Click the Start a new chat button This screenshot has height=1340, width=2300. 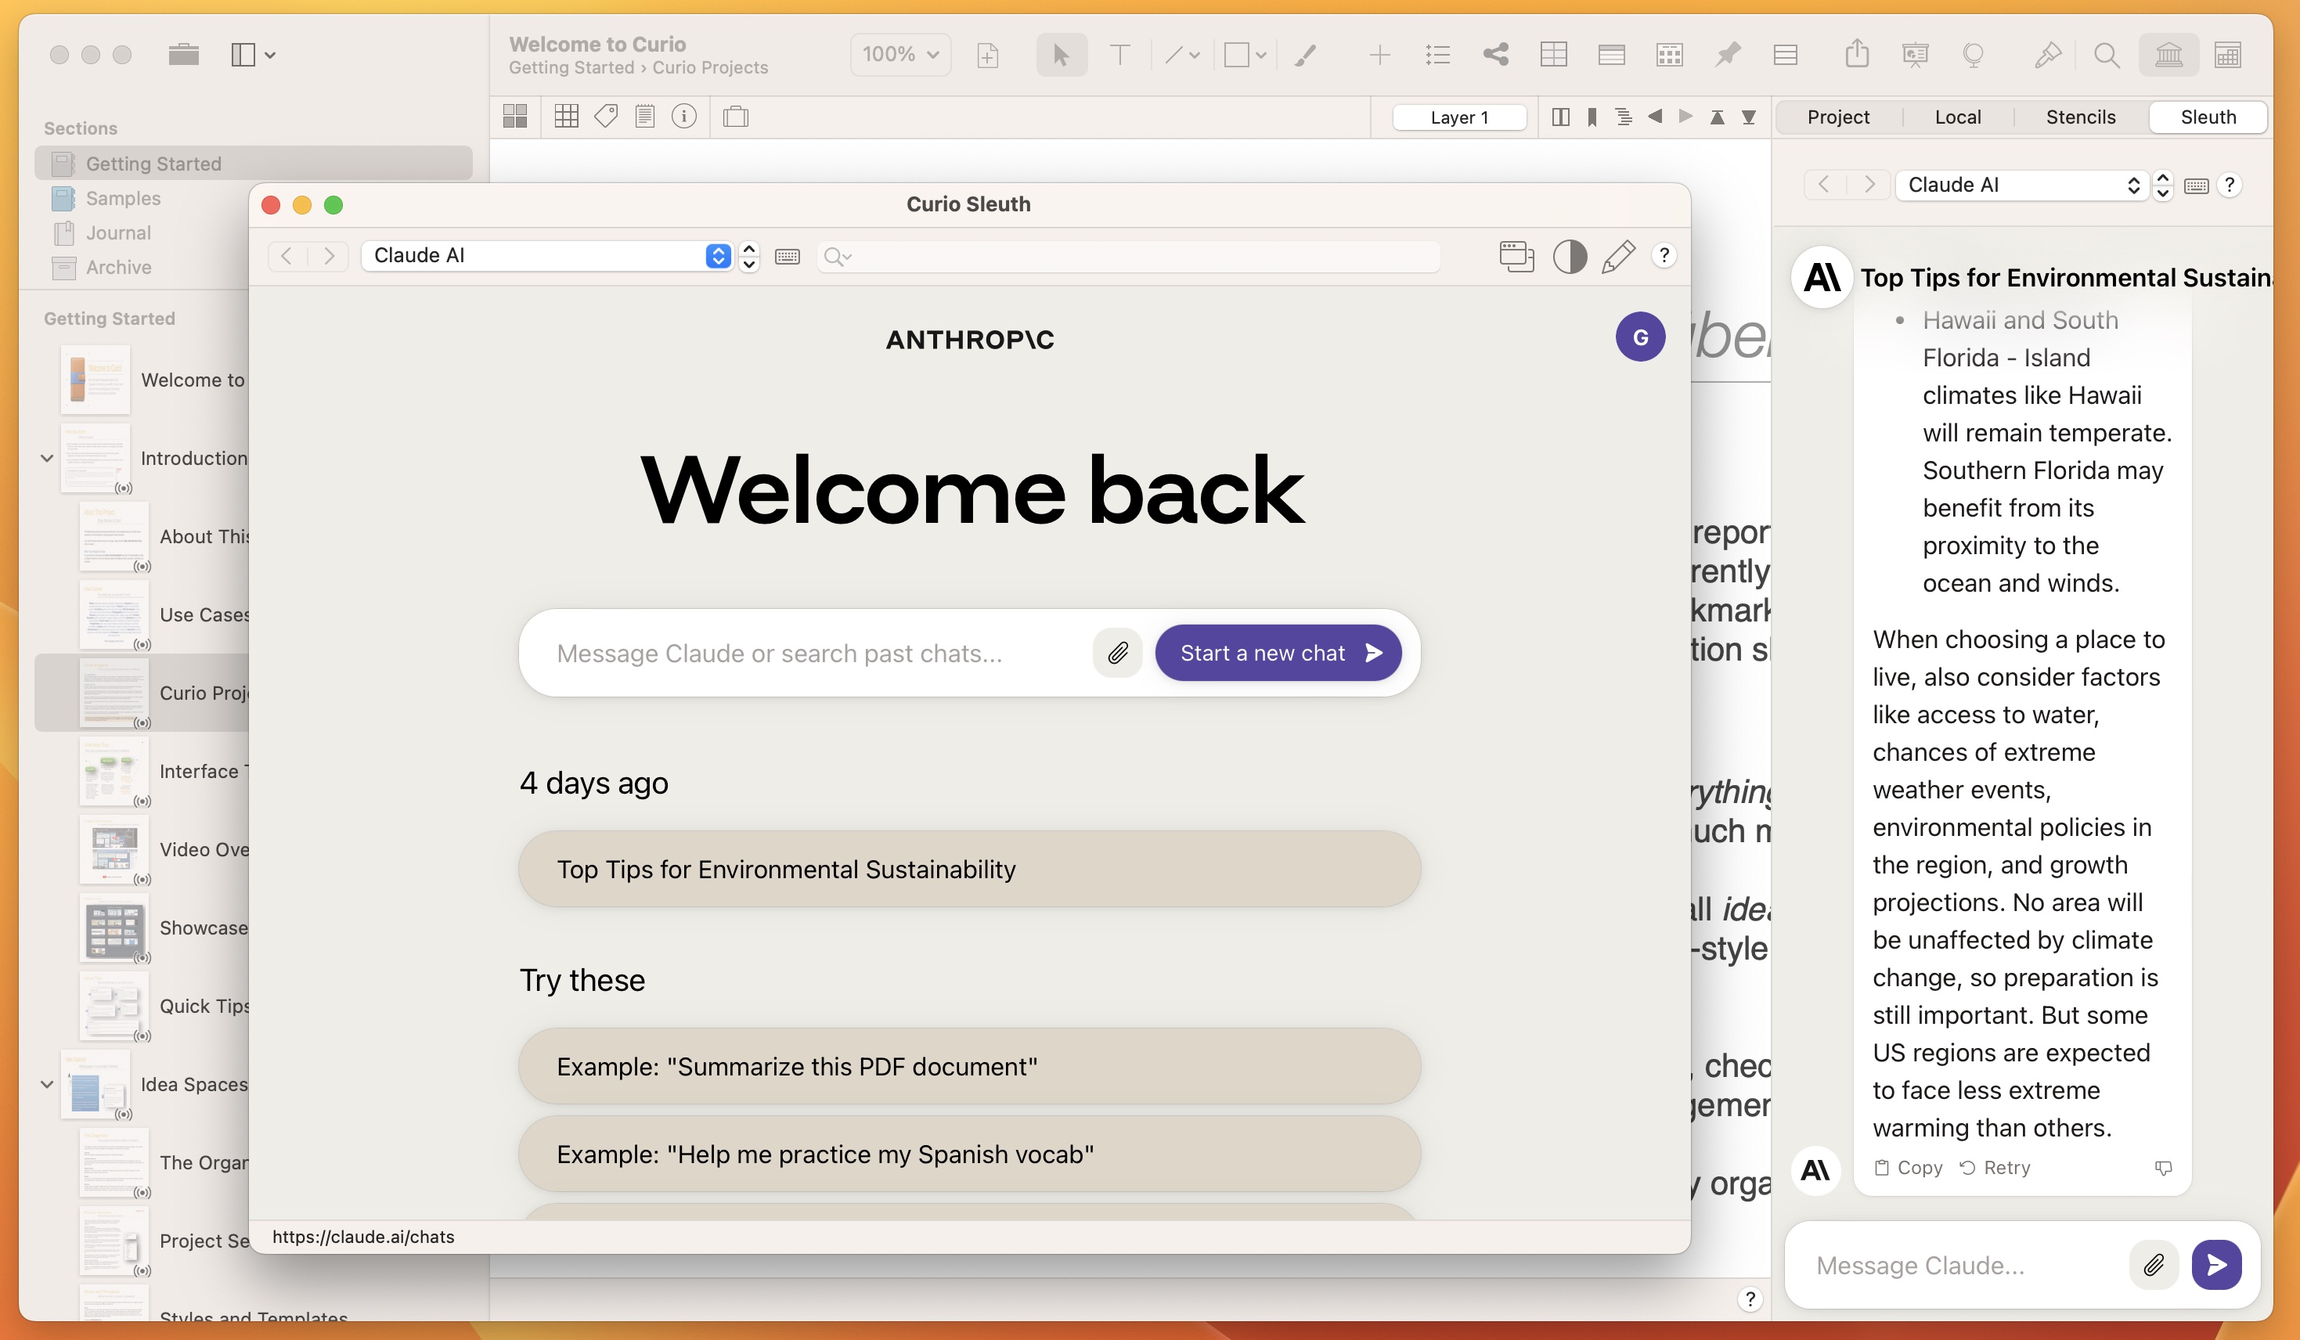coord(1278,653)
